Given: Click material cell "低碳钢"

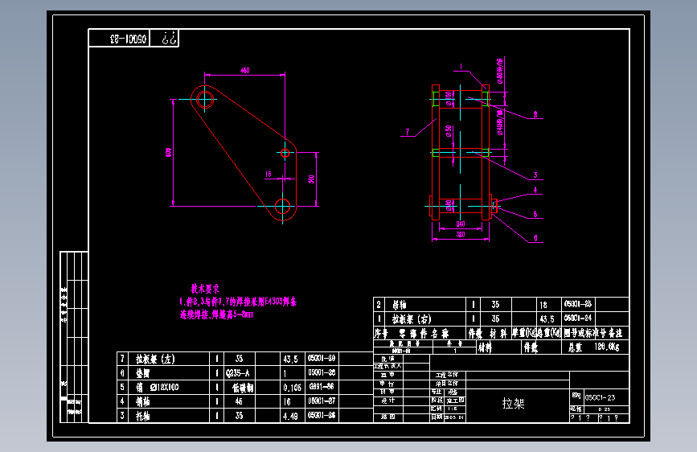Looking at the screenshot, I should pos(243,388).
